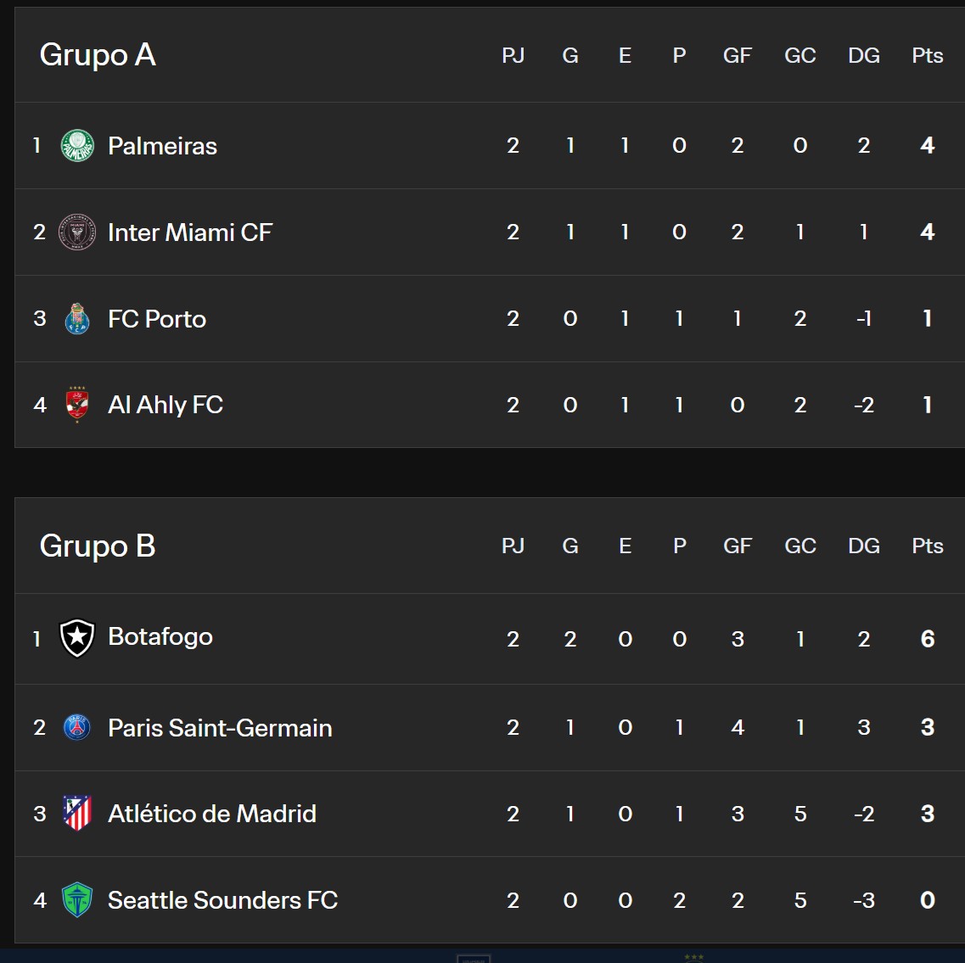
Task: Click the Al Ahly FC crest
Action: point(77,404)
